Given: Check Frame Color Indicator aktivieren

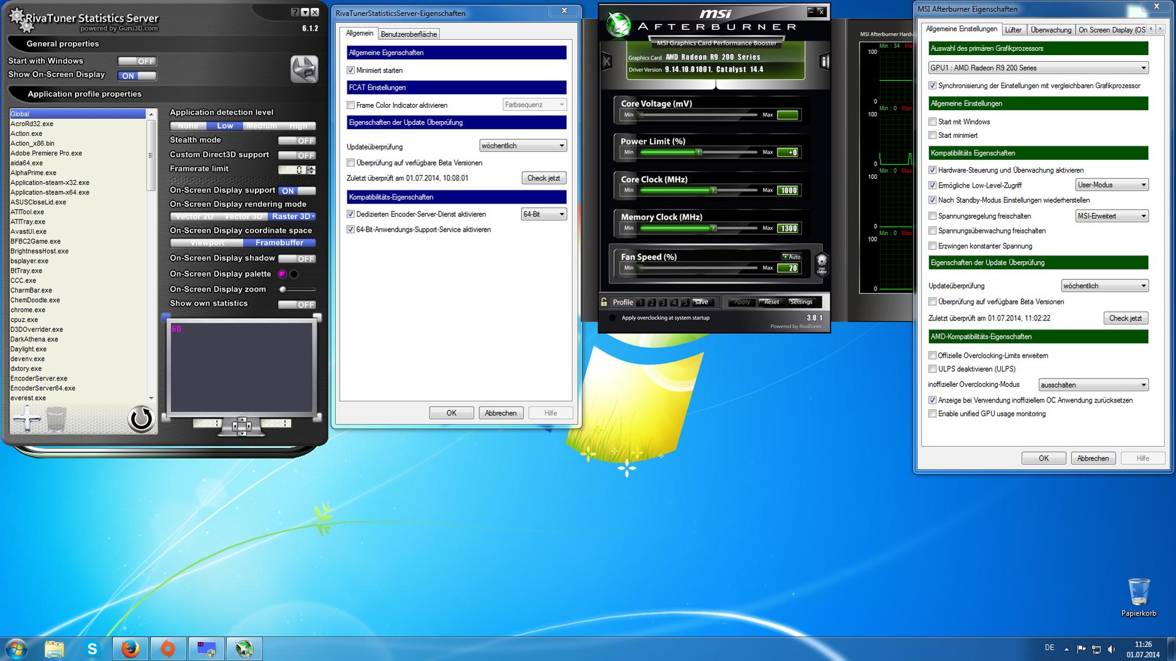Looking at the screenshot, I should [x=351, y=105].
